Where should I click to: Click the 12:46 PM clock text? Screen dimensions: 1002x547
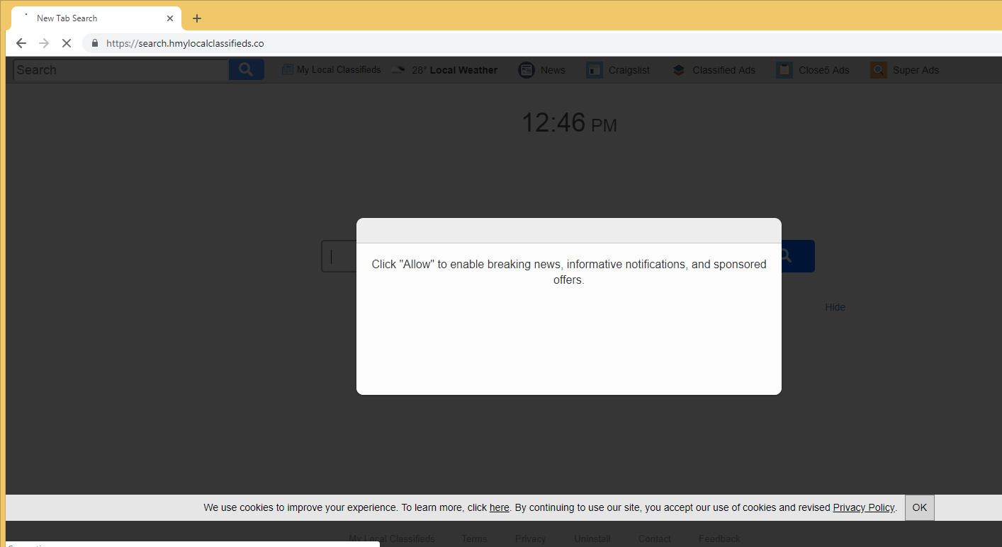(x=569, y=123)
